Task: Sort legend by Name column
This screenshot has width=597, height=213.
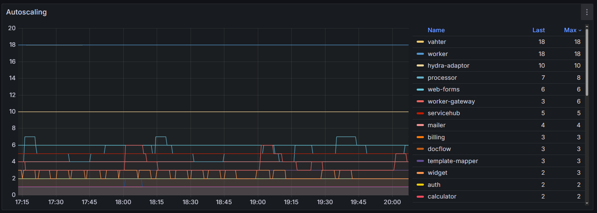Action: pyautogui.click(x=436, y=30)
